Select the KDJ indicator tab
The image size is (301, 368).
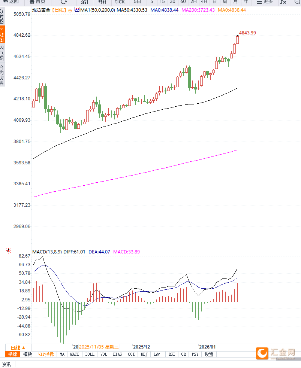tap(144, 354)
